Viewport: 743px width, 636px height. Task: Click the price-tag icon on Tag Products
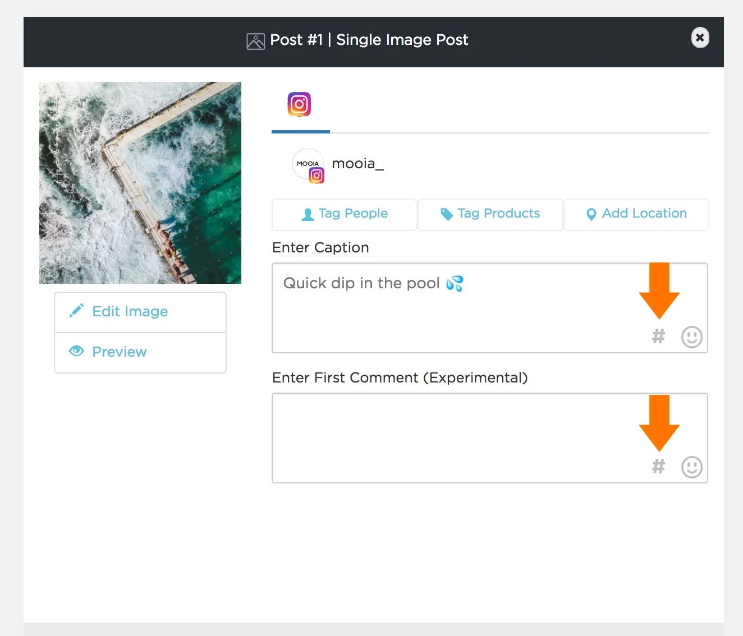(446, 214)
